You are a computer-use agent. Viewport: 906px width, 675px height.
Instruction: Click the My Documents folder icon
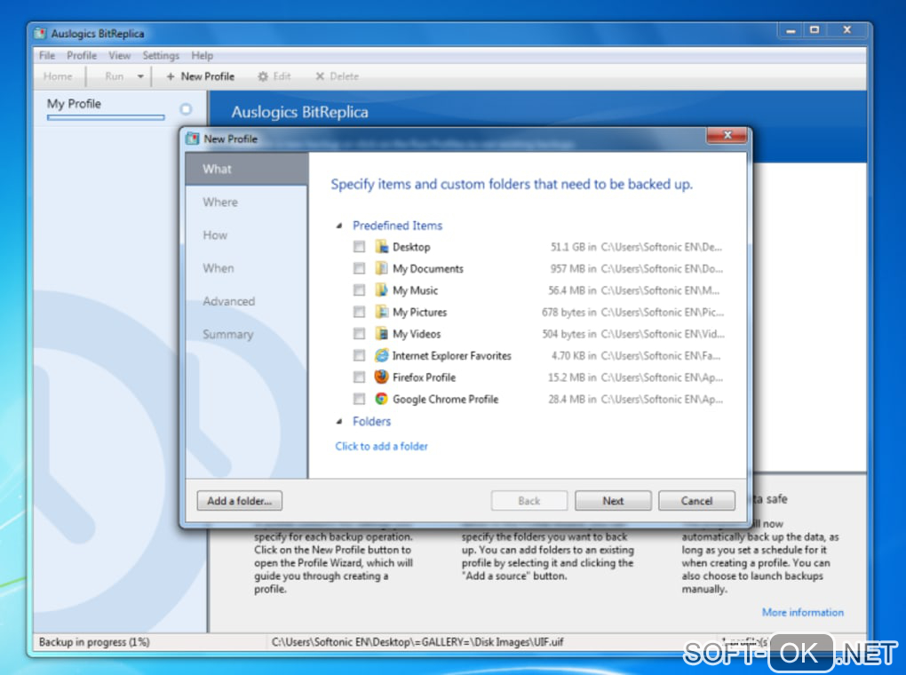coord(381,268)
